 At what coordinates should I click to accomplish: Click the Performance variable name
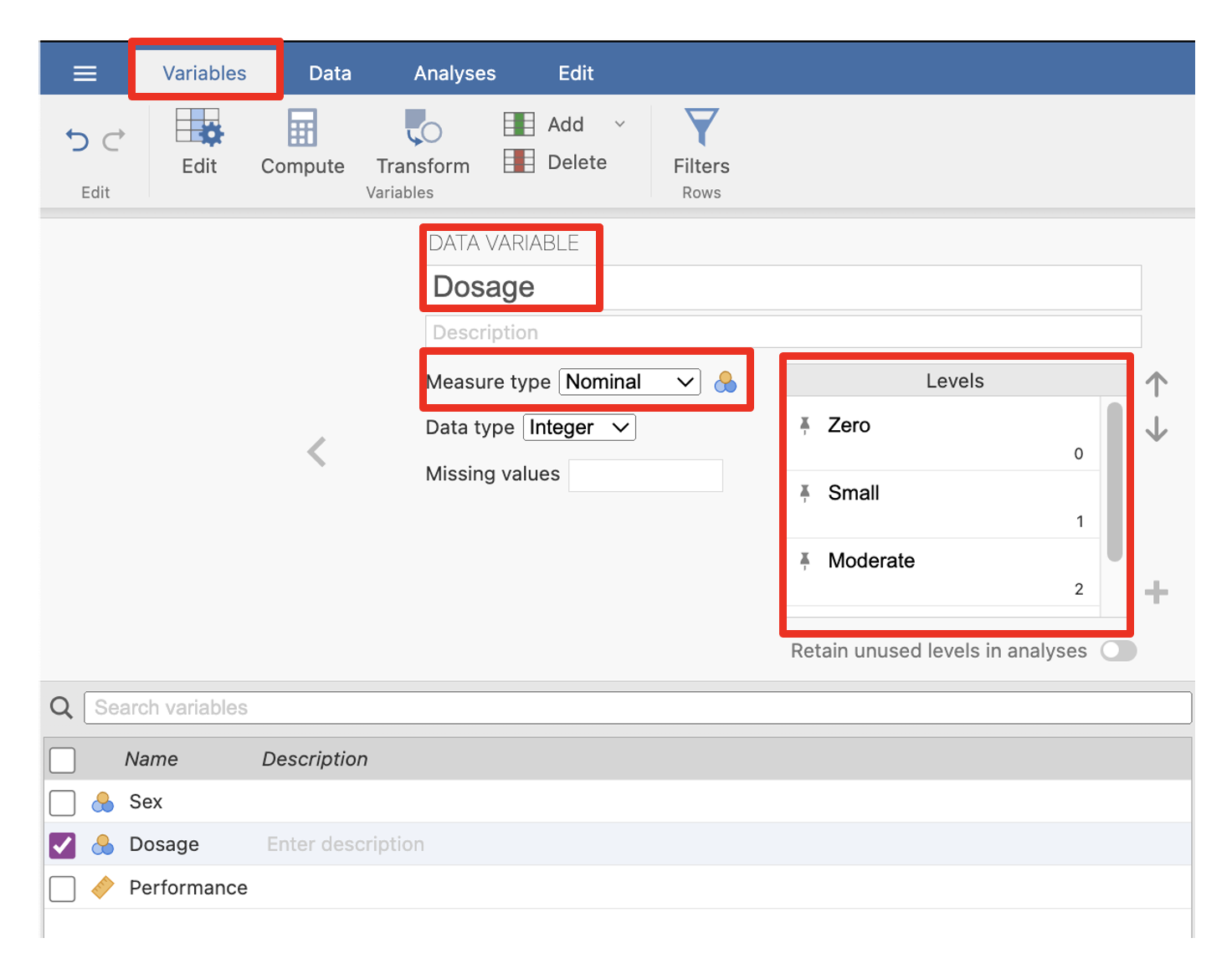(x=188, y=888)
